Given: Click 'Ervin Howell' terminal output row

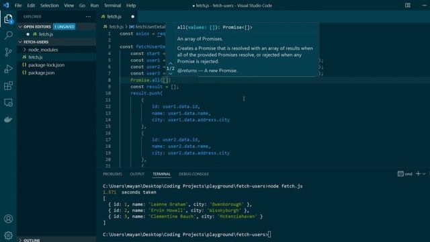Looking at the screenshot, I should (x=179, y=210).
